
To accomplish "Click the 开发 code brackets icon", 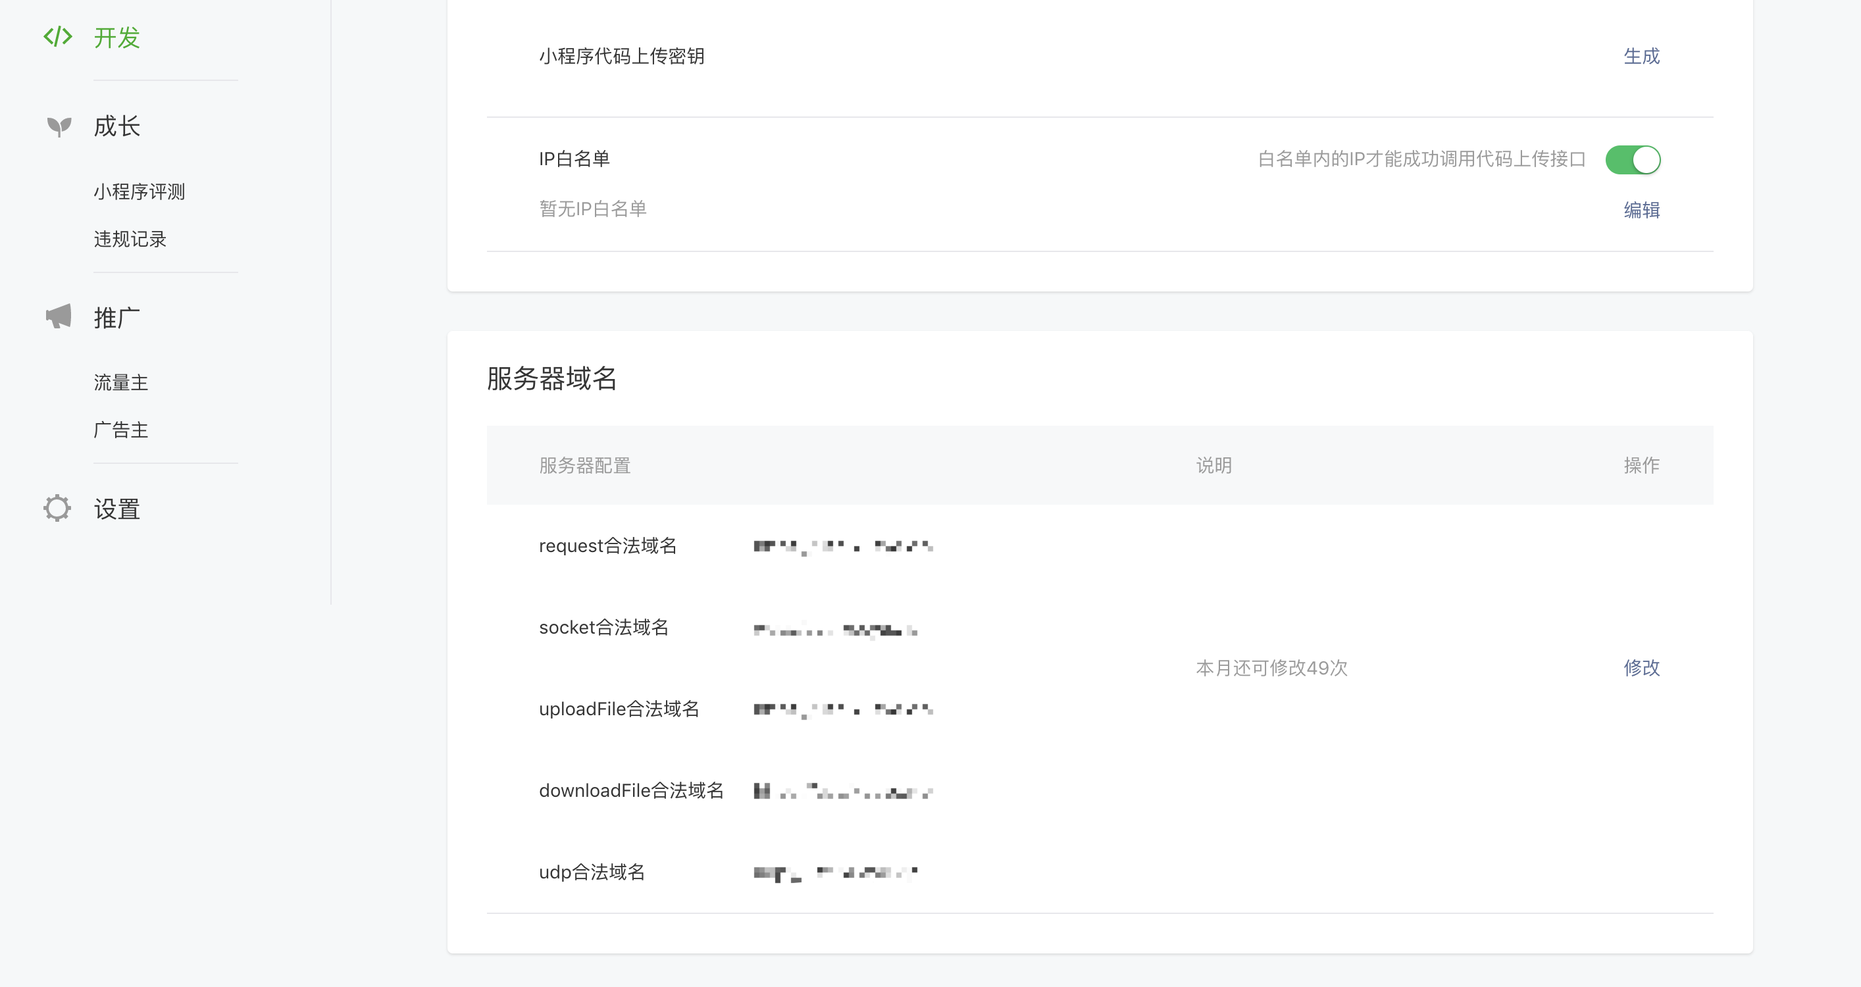I will coord(58,36).
